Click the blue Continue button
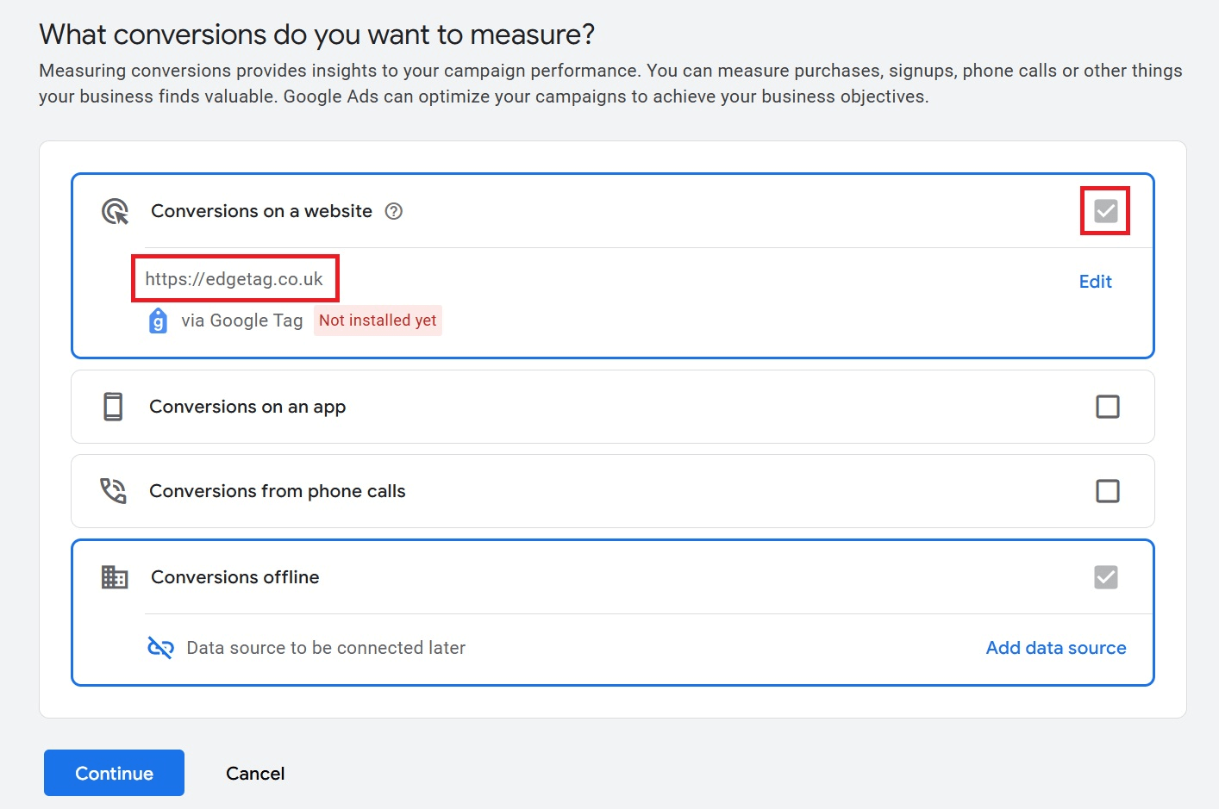The height and width of the screenshot is (809, 1219). coord(114,773)
